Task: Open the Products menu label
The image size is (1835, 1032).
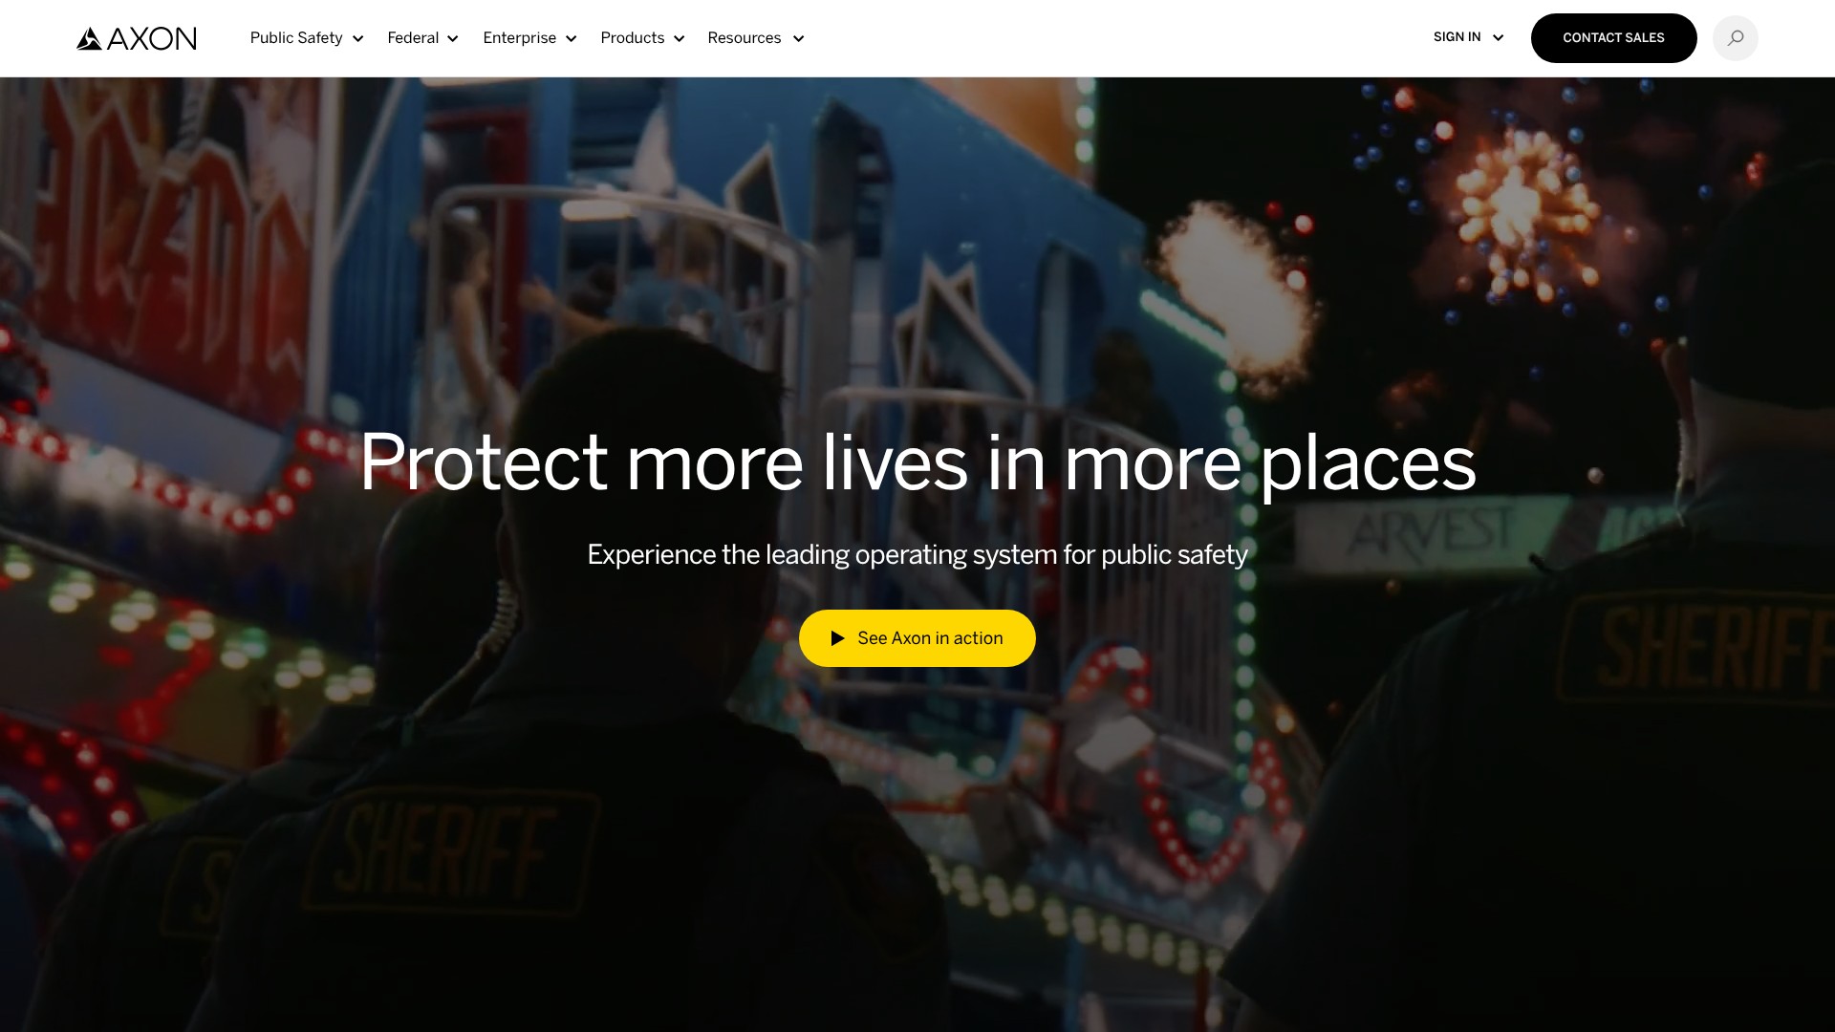Action: coord(632,38)
